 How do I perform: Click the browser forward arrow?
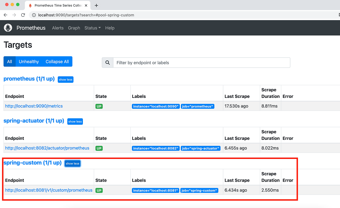coord(14,15)
